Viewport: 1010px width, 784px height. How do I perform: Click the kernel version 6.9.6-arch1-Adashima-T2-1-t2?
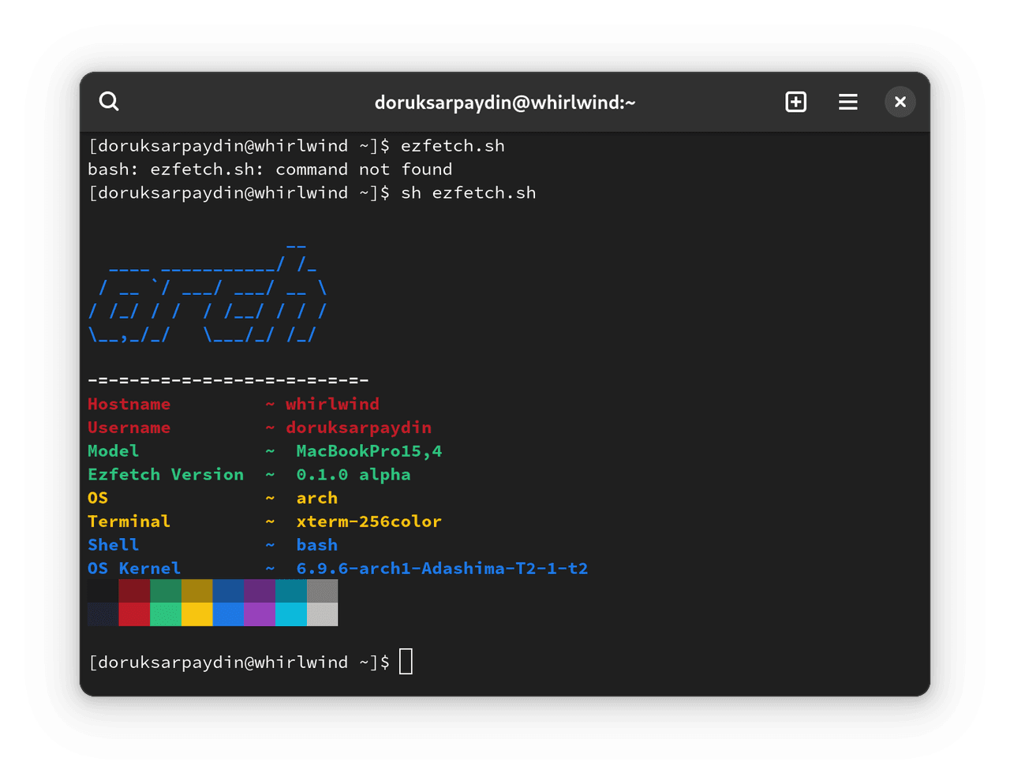[x=442, y=569]
